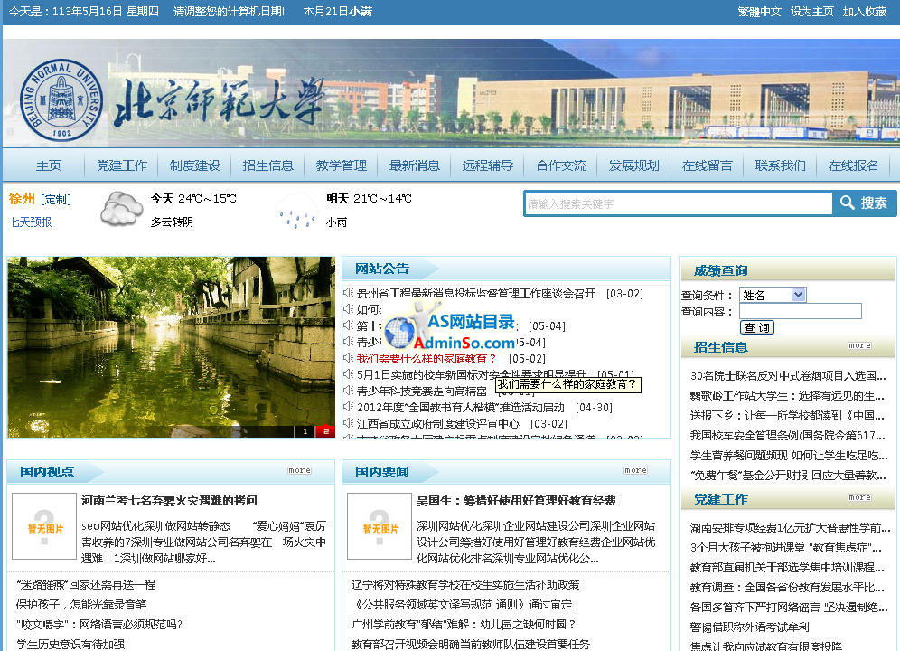Open the 制度建设 navigation item

point(194,165)
